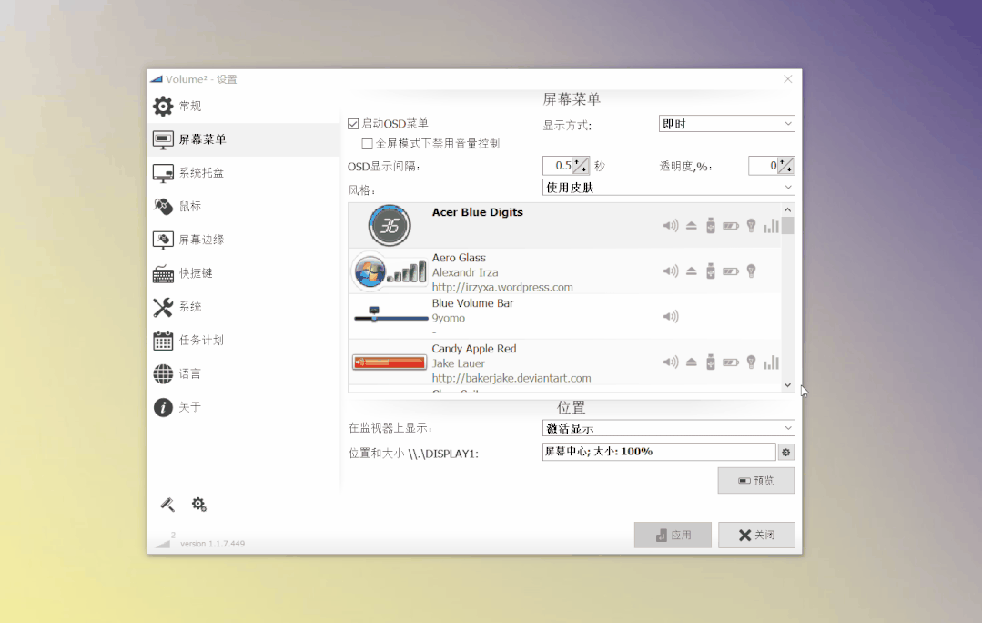Select the 系统托盘 (System Tray) section
Image resolution: width=982 pixels, height=623 pixels.
click(x=196, y=172)
